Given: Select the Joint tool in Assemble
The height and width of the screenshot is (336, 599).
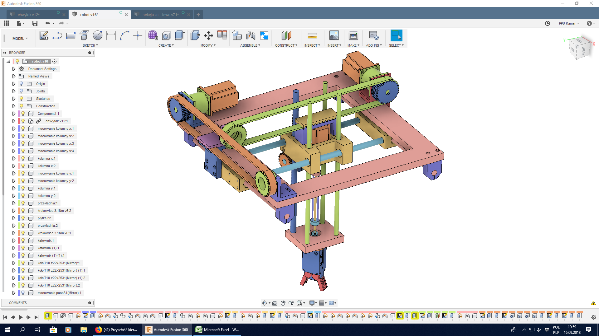Looking at the screenshot, I should point(250,36).
